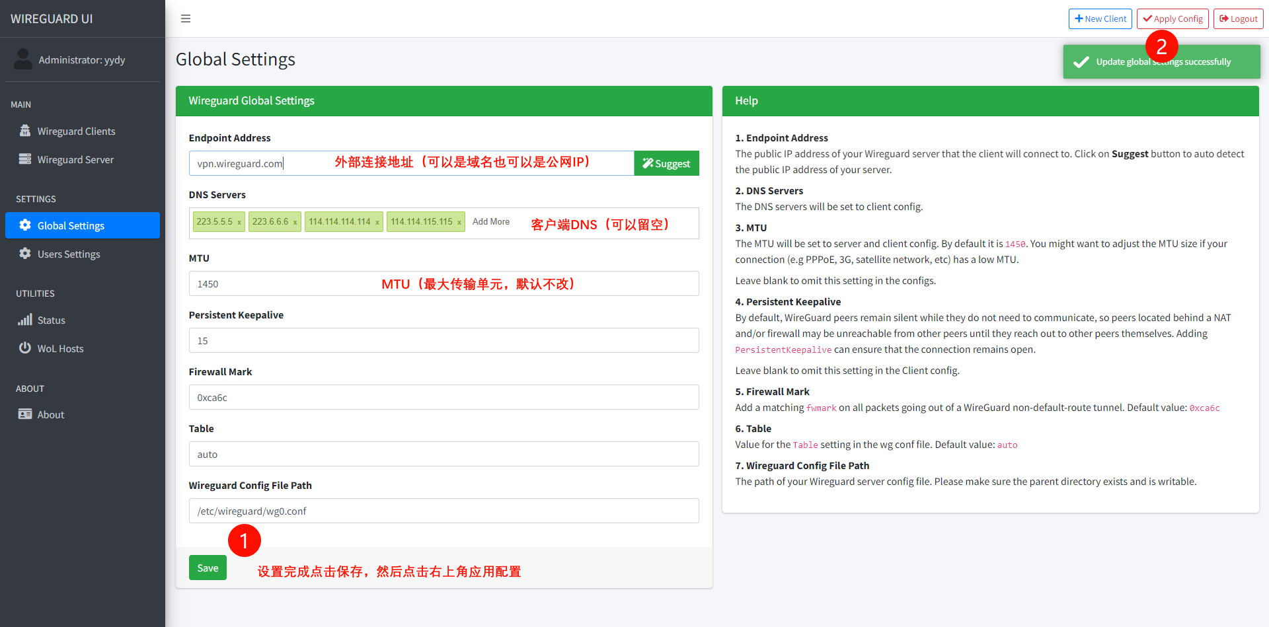
Task: Click the Wireguard Clients sidebar icon
Action: click(x=25, y=131)
